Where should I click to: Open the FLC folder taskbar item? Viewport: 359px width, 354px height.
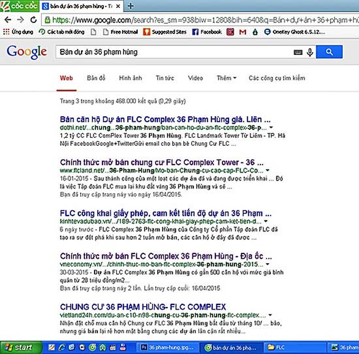click(x=295, y=348)
